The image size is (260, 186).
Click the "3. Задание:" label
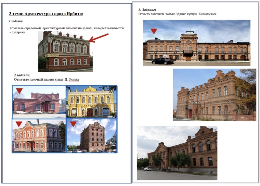click(x=147, y=10)
